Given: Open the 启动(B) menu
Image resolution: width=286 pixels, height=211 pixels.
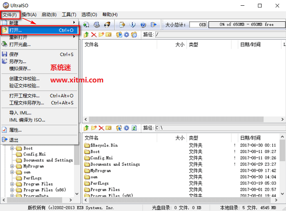Looking at the screenshot, I should pyautogui.click(x=49, y=15).
